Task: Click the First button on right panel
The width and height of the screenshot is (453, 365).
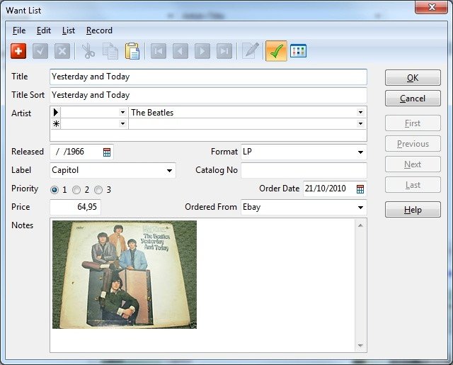Action: 413,123
